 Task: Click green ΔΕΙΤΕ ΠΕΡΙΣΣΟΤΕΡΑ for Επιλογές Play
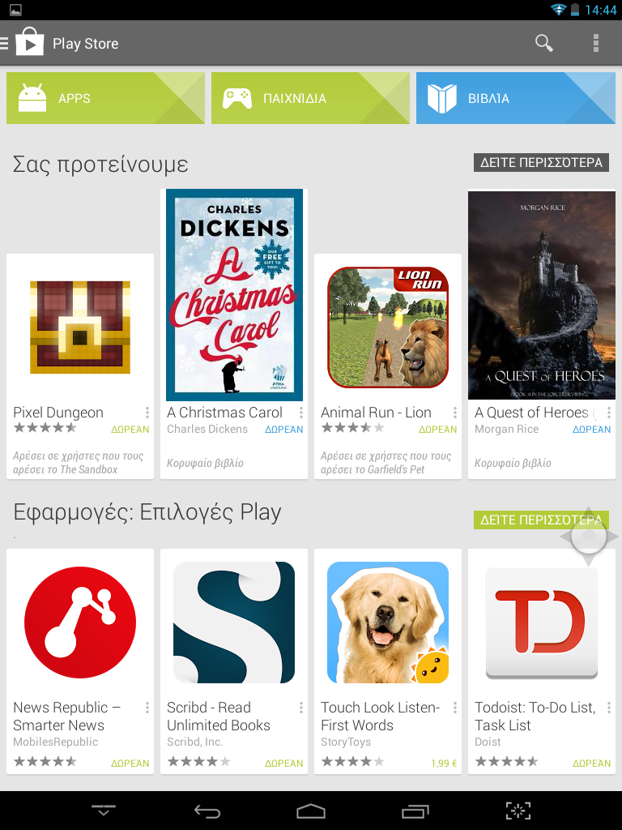point(541,520)
